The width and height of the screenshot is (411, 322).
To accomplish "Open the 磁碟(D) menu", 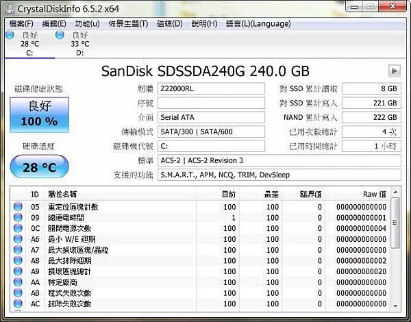I will [x=170, y=24].
